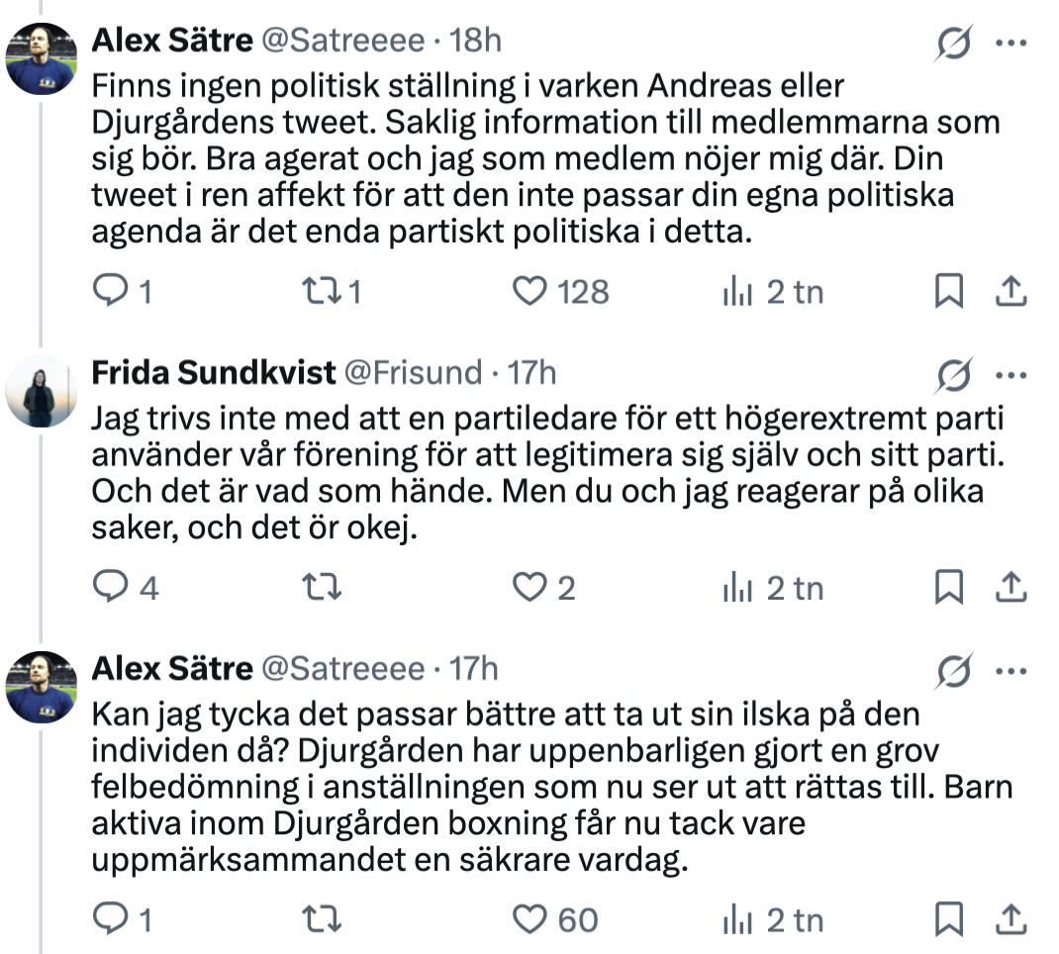The width and height of the screenshot is (1059, 954).
Task: Open more options on Alex's 17h tweet
Action: pos(1011,671)
